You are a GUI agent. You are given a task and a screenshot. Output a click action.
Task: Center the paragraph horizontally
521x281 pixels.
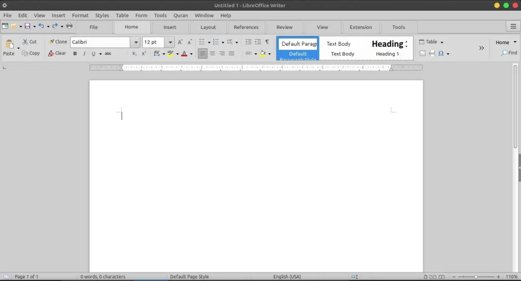pyautogui.click(x=212, y=53)
